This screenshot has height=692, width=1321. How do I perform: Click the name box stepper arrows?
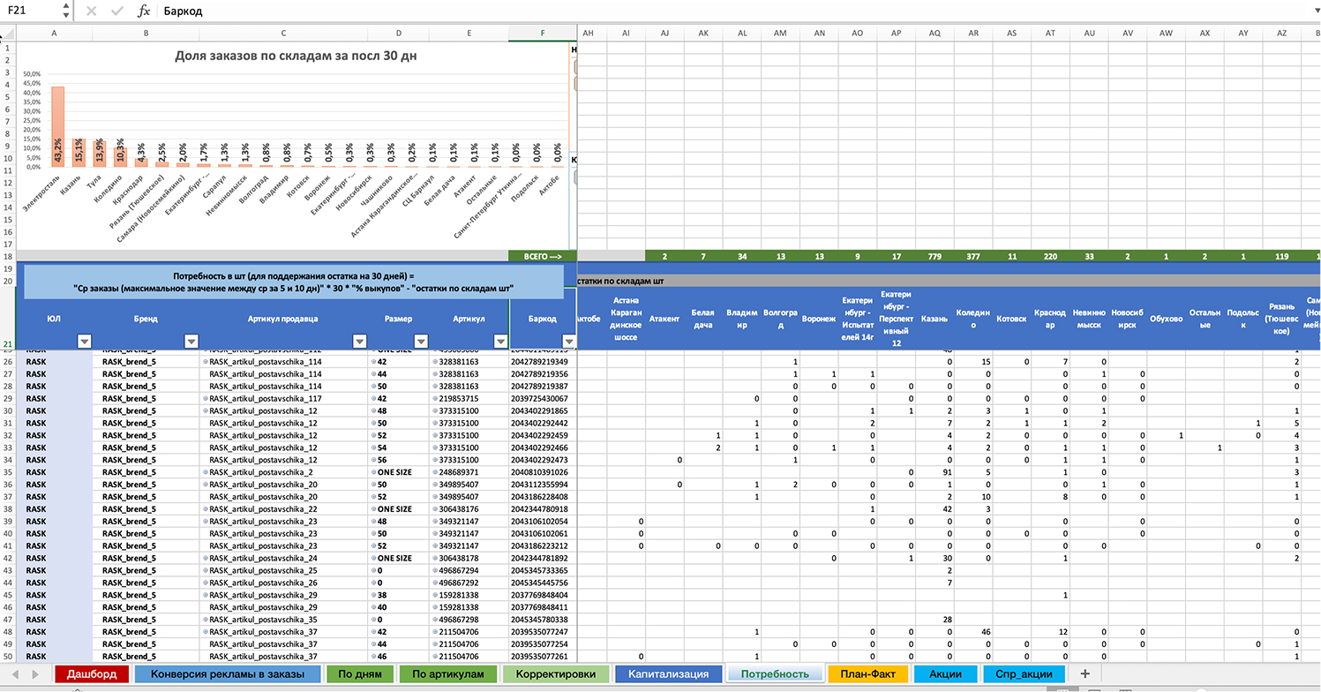[66, 11]
